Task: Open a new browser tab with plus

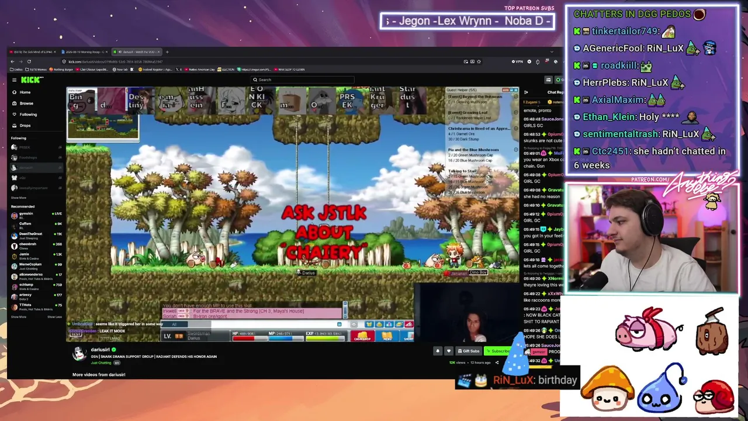Action: pyautogui.click(x=167, y=52)
